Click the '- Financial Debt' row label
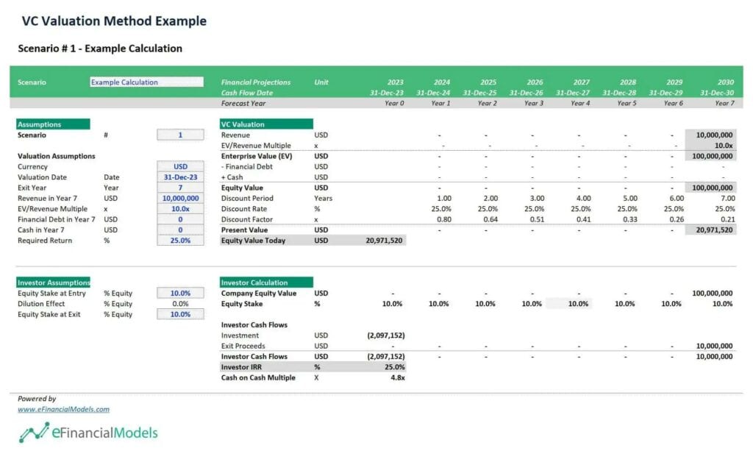 [246, 167]
